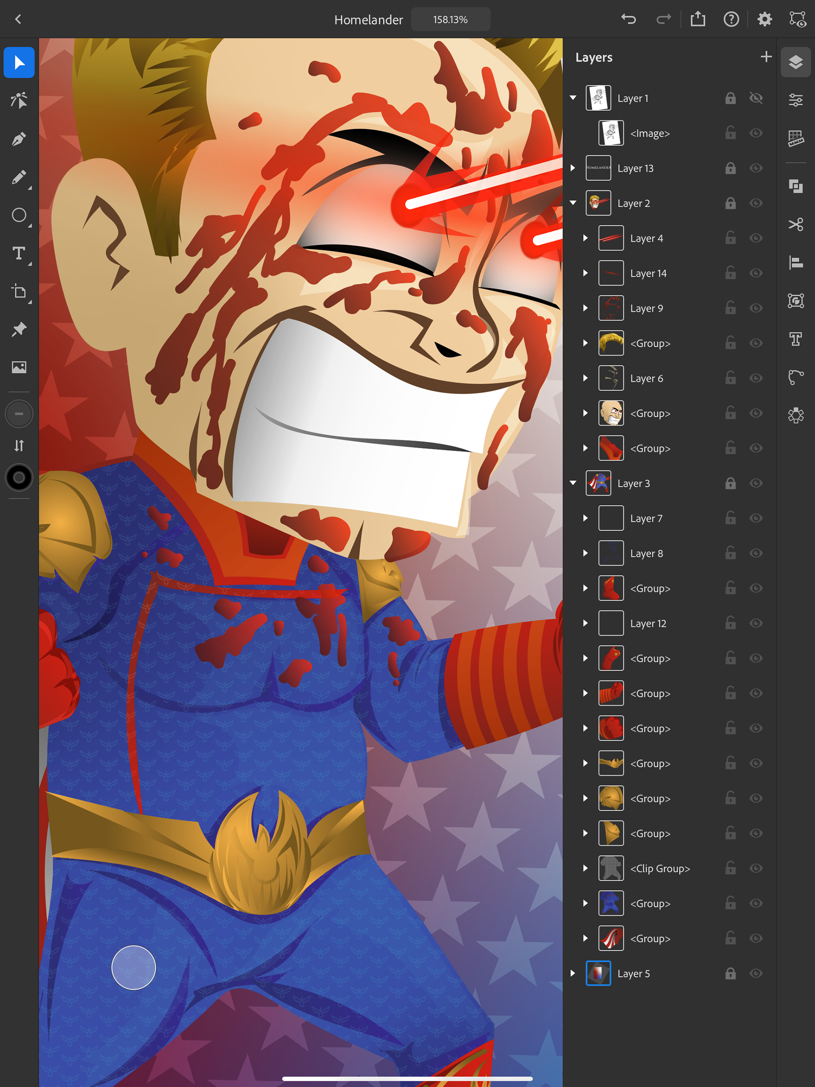
Task: Choose the Ellipse shape tool
Action: click(x=19, y=215)
